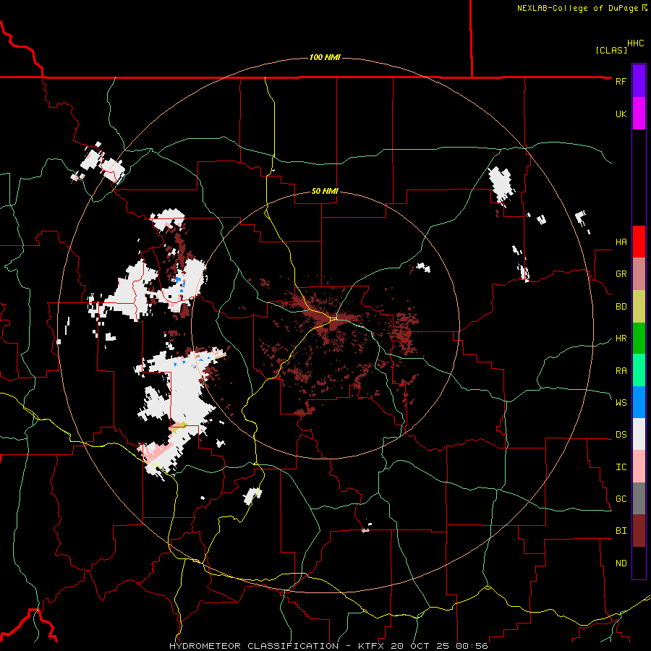
Task: Click the NEXLAB-College of DuPage text
Action: pyautogui.click(x=577, y=8)
